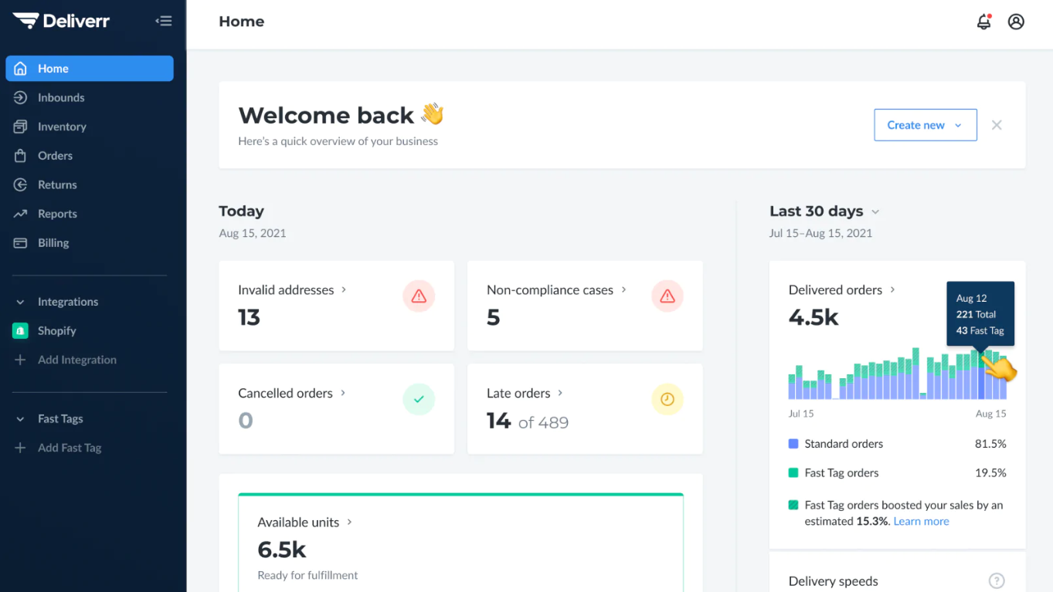The width and height of the screenshot is (1053, 592).
Task: Click the Invalid addresses warning icon
Action: point(418,296)
